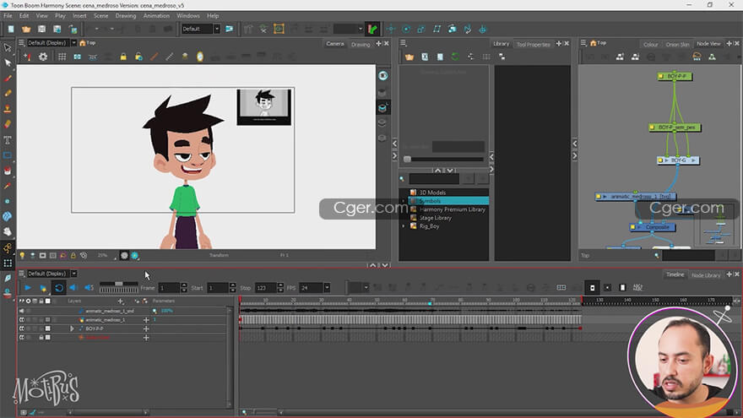The image size is (743, 418).
Task: Toggle visibility of BOY-P-P layer
Action: tap(22, 328)
